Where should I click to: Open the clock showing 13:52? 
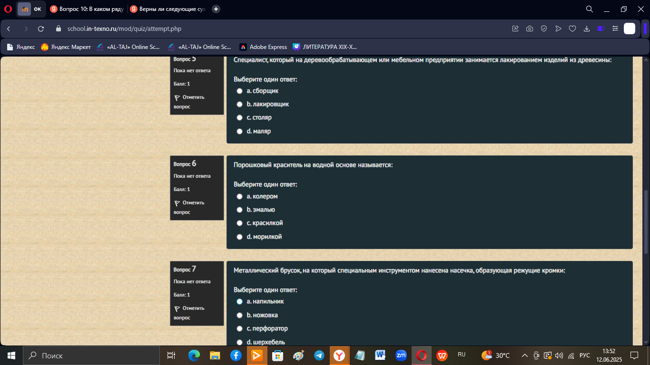609,355
